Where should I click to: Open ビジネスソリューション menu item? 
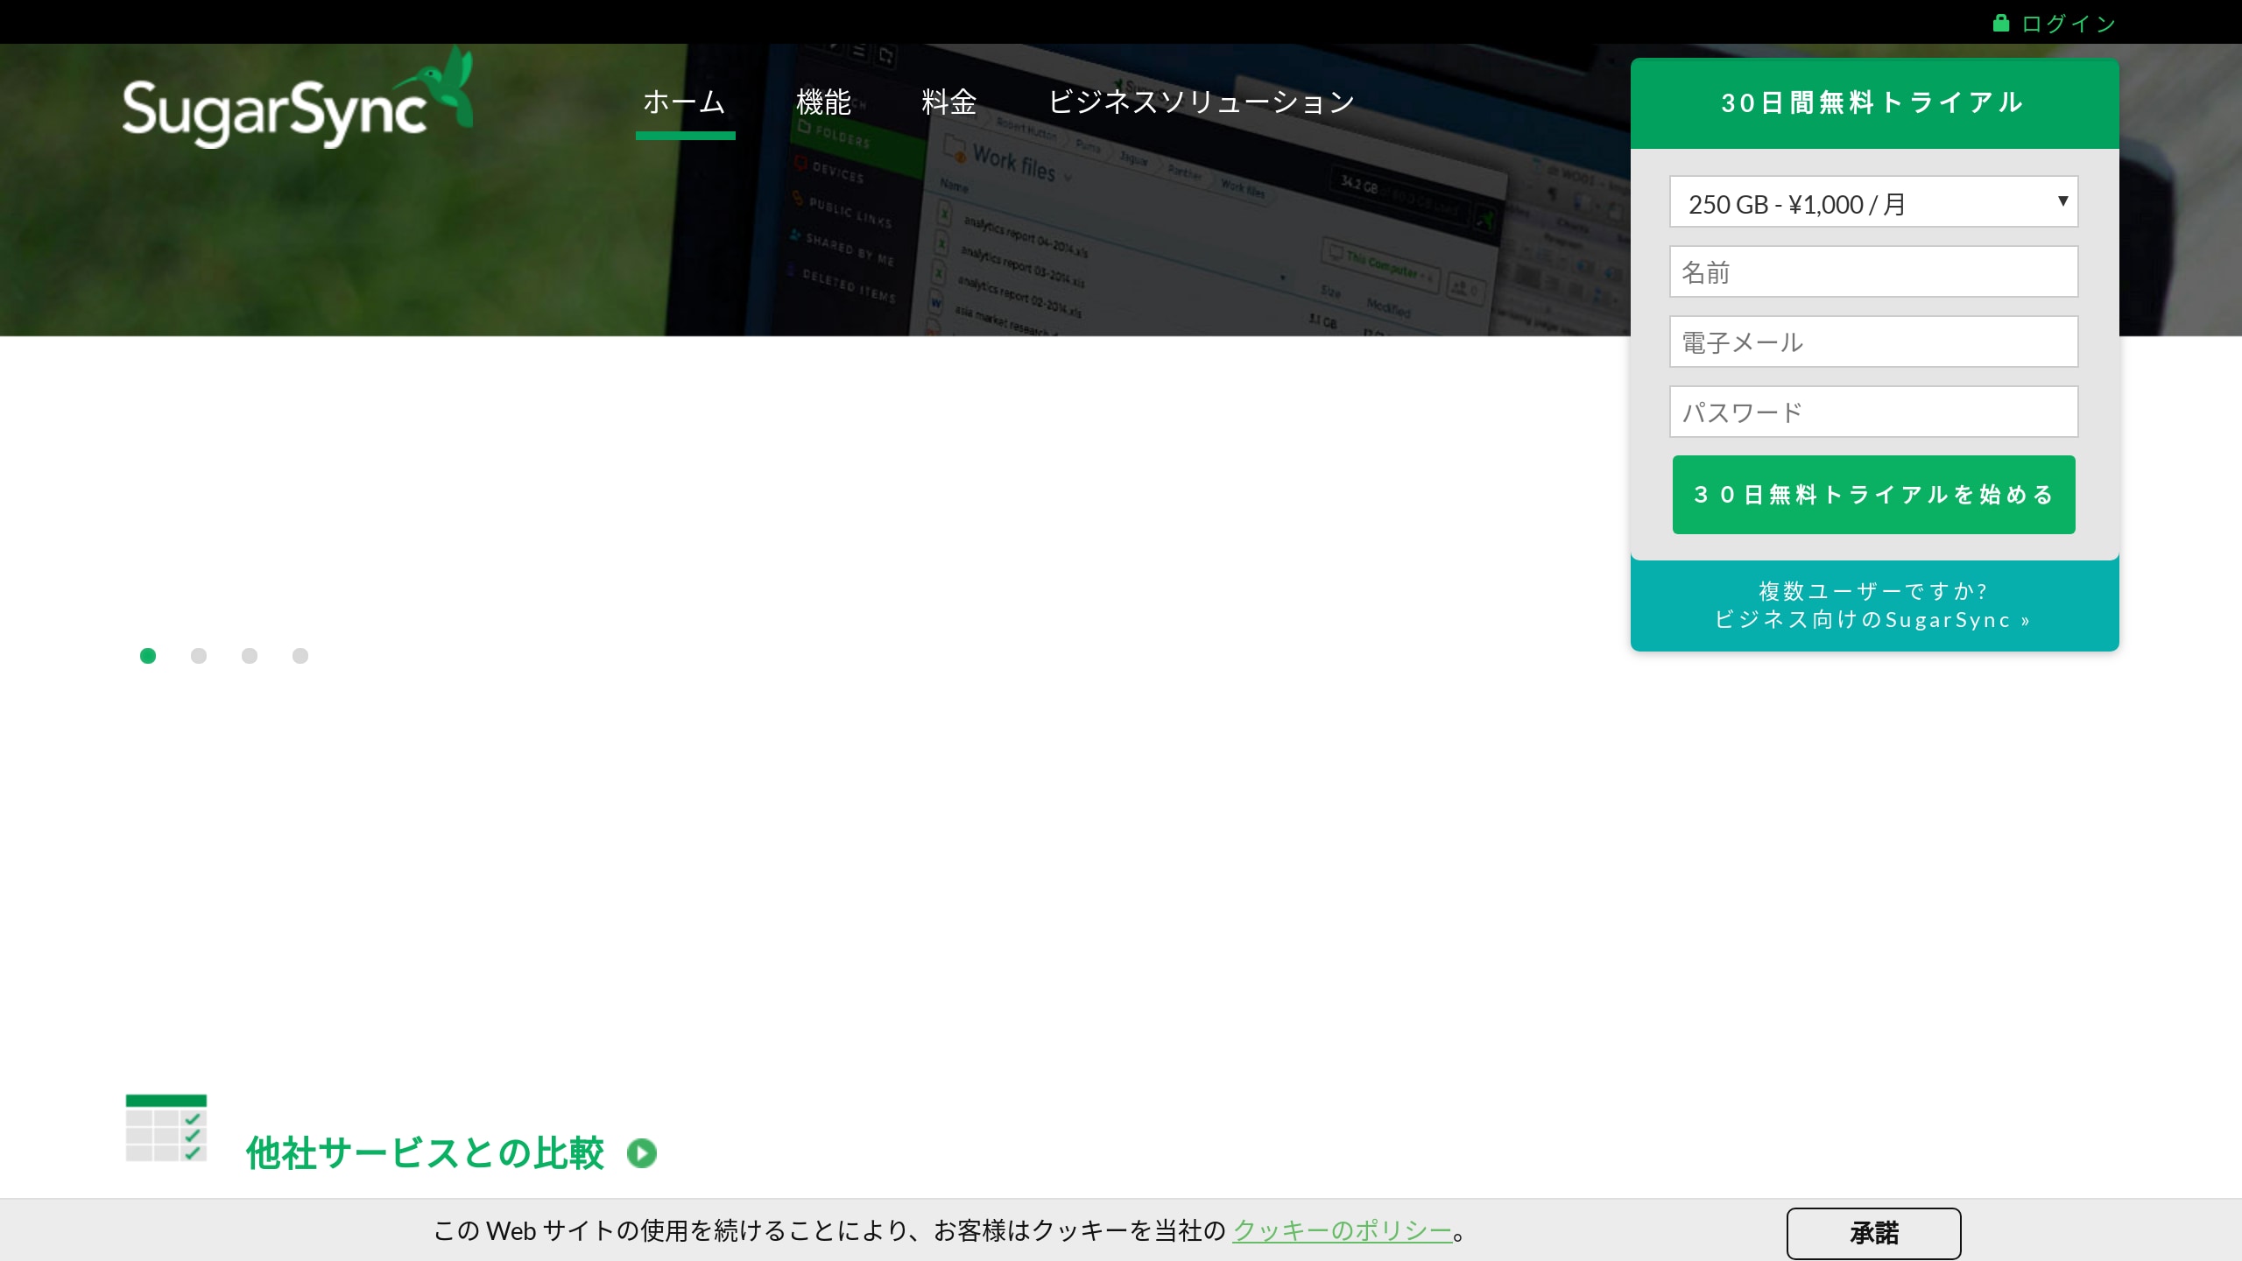pos(1202,102)
